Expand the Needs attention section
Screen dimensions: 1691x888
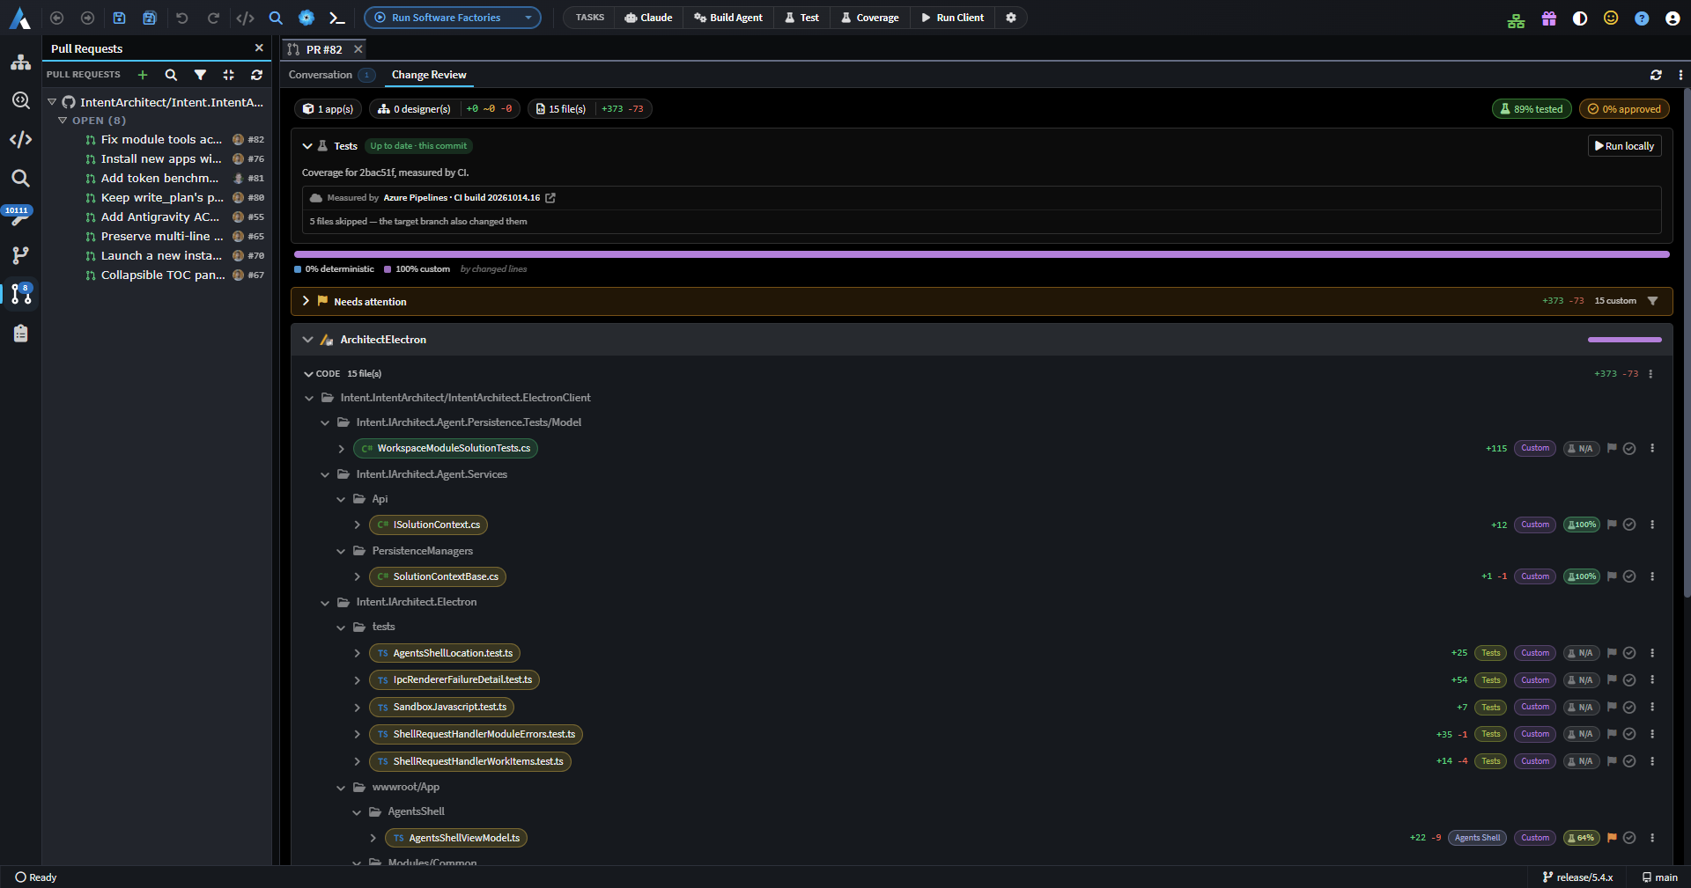tap(306, 301)
